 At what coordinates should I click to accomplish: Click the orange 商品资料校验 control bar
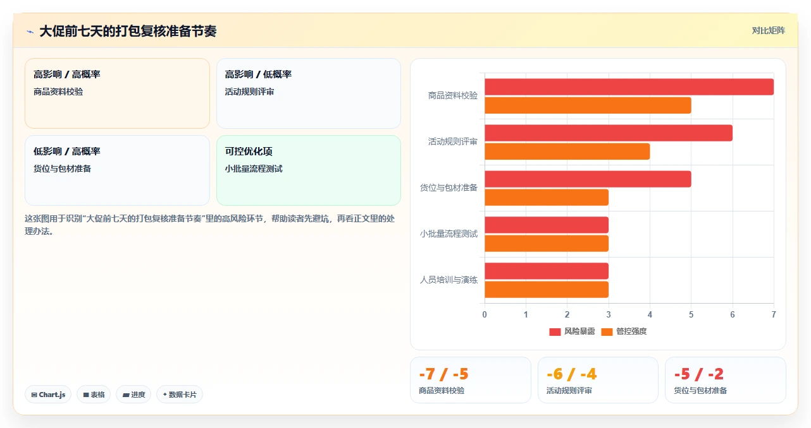(x=588, y=105)
